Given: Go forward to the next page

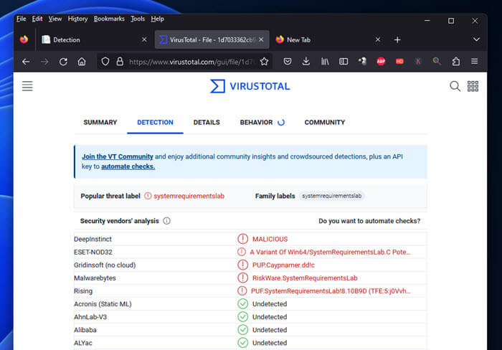Looking at the screenshot, I should [x=44, y=62].
